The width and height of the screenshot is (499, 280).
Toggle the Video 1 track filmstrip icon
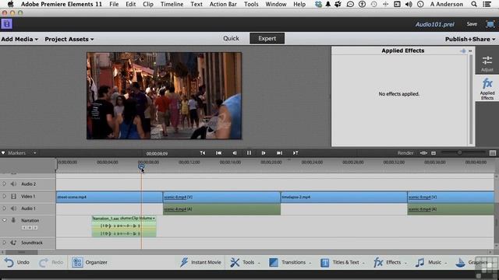[x=13, y=197]
